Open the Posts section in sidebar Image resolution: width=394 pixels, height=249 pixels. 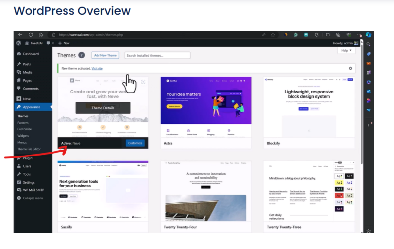26,64
